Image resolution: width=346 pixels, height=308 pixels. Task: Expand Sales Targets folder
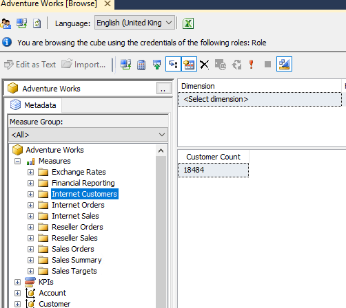coord(30,271)
